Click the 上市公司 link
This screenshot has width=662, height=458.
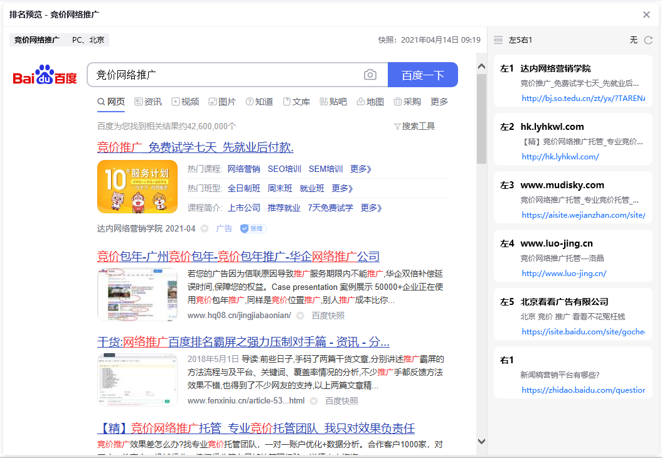[243, 208]
